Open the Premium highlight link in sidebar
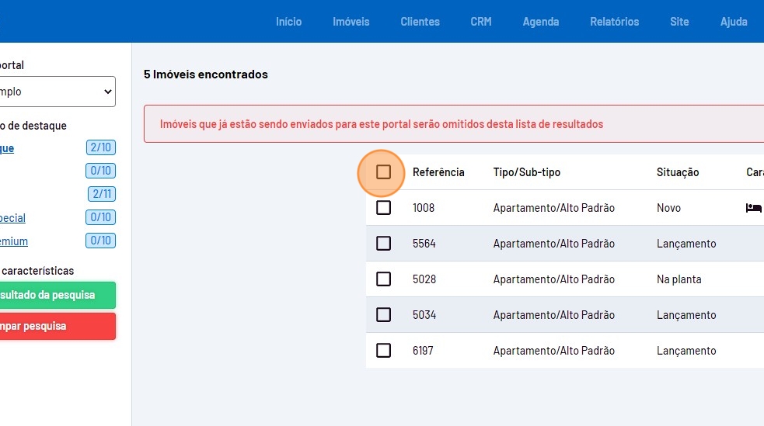 pos(14,241)
